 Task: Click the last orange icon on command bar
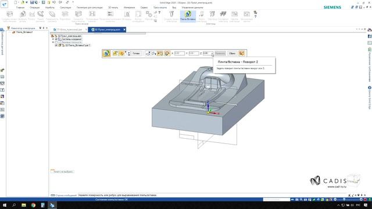242,53
